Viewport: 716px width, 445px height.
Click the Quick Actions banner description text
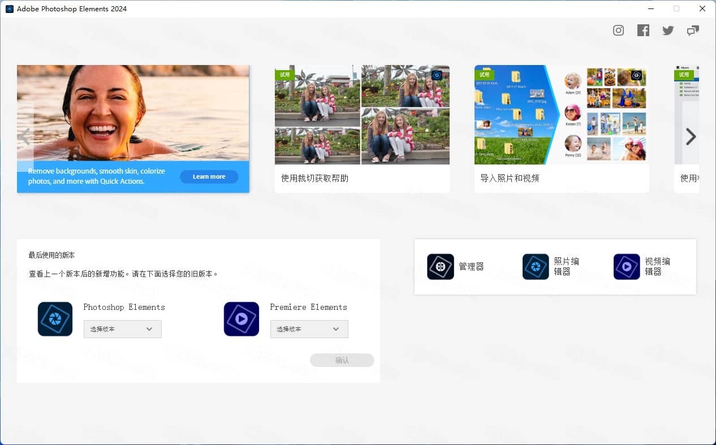pos(97,176)
